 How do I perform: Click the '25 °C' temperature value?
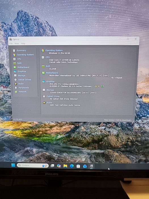[97, 86]
